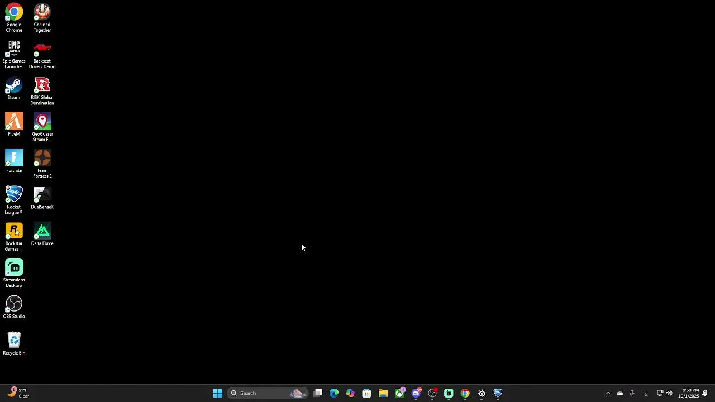Viewport: 715px width, 402px height.
Task: Select the Rocket League desktop shortcut
Action: point(14,200)
